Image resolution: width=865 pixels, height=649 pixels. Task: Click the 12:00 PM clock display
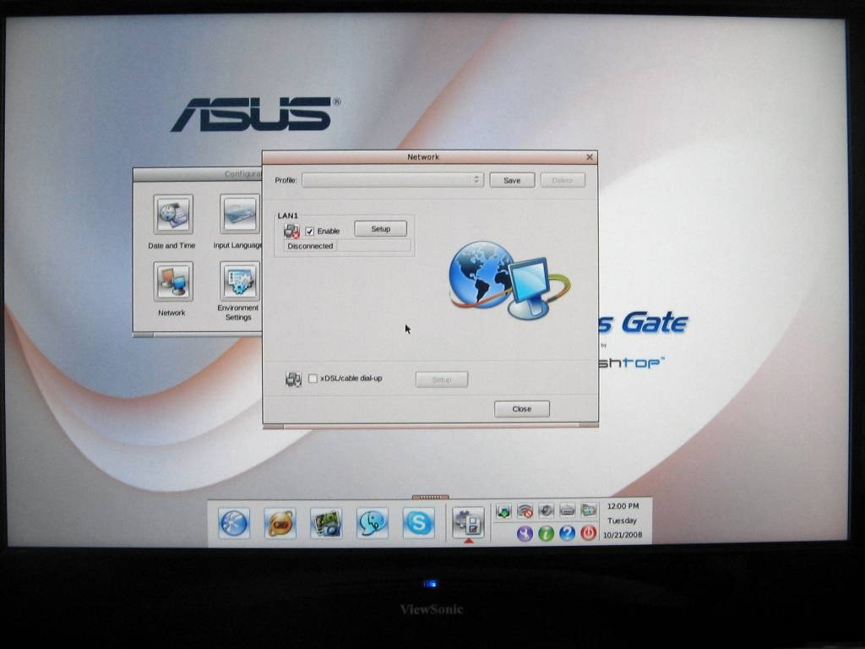[623, 506]
